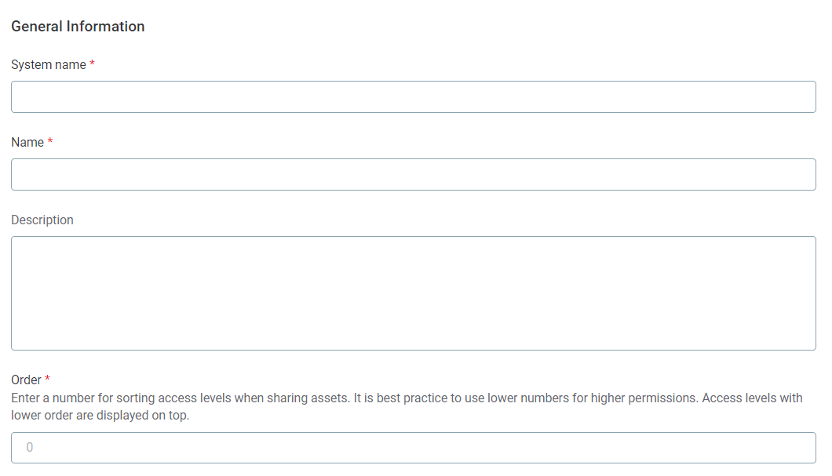Click the 0 placeholder in Order field

[30, 448]
